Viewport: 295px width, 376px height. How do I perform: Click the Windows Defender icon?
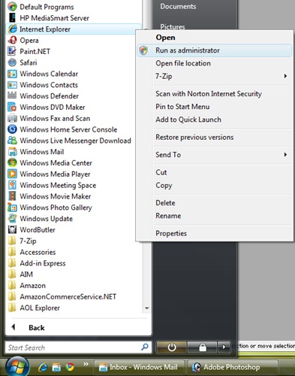(x=12, y=96)
